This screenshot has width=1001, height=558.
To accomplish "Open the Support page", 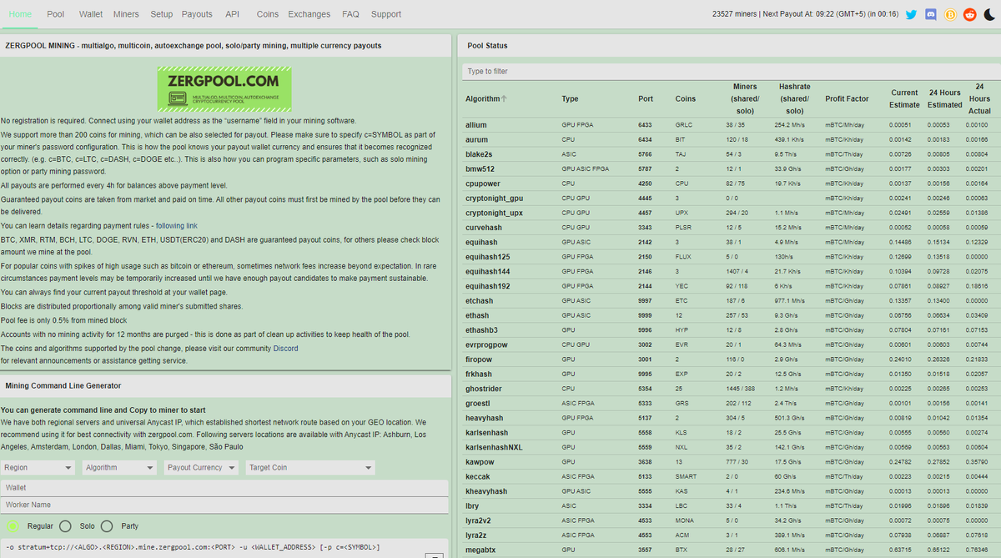I will (x=386, y=14).
